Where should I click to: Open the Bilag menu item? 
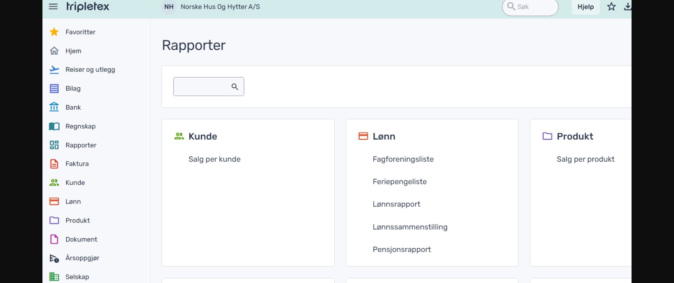click(73, 89)
